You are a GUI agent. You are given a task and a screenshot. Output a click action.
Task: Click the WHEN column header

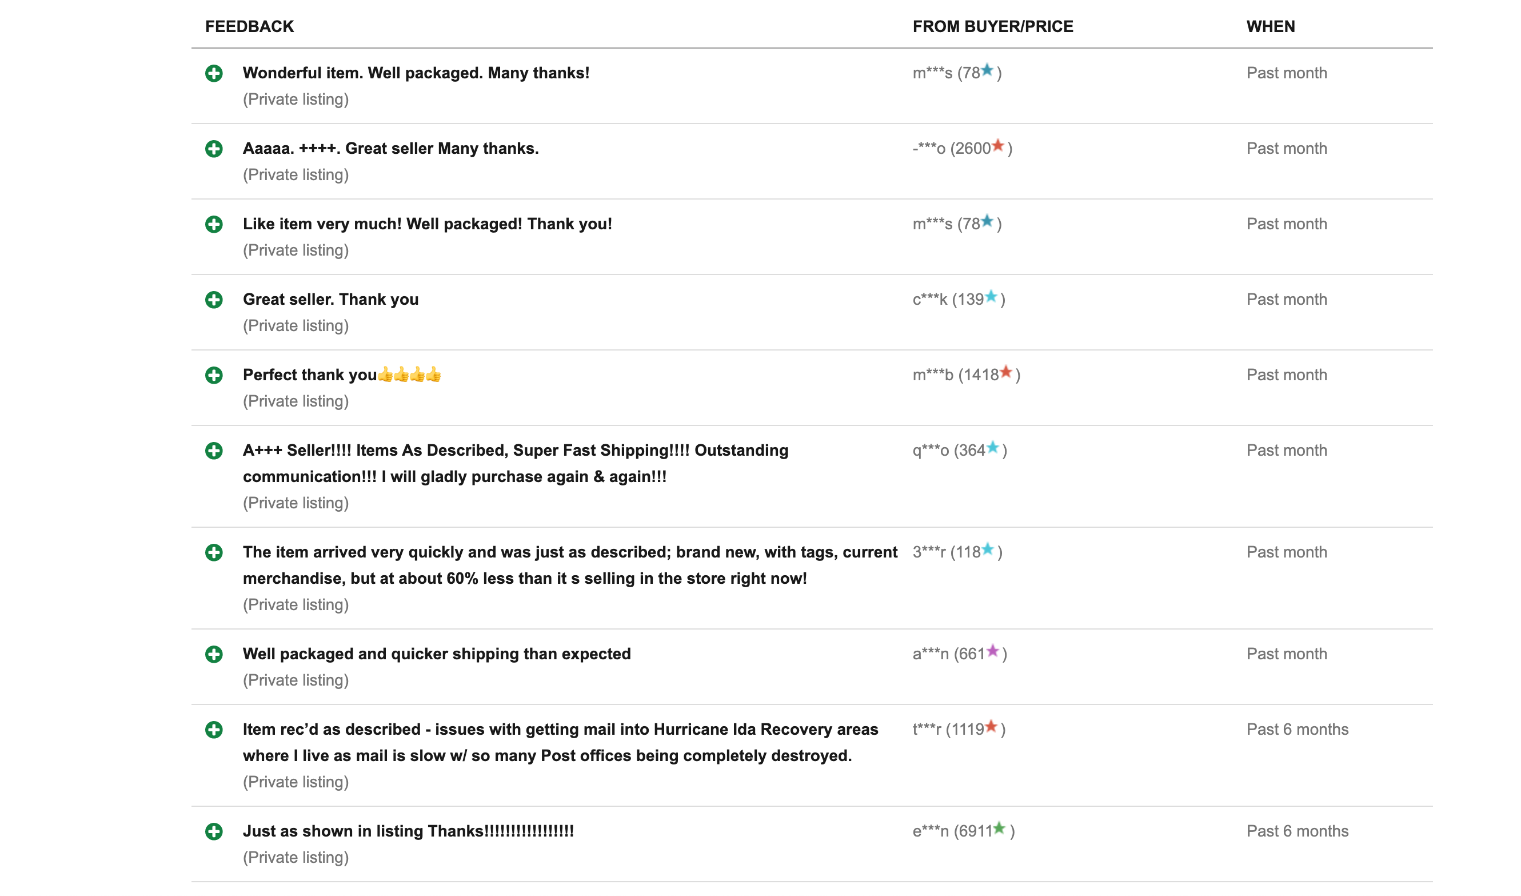click(x=1271, y=26)
